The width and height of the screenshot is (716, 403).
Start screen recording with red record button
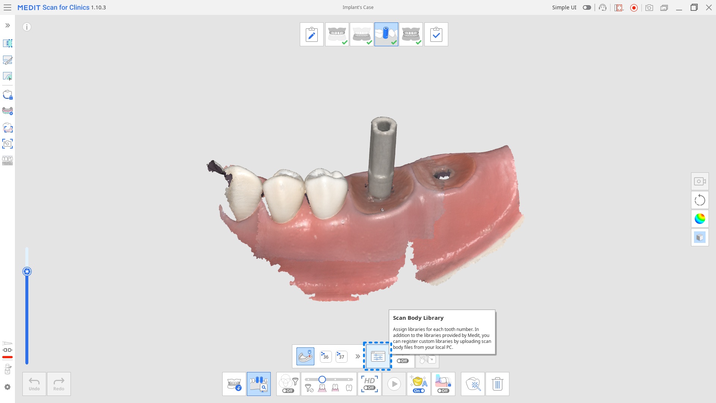(x=634, y=7)
